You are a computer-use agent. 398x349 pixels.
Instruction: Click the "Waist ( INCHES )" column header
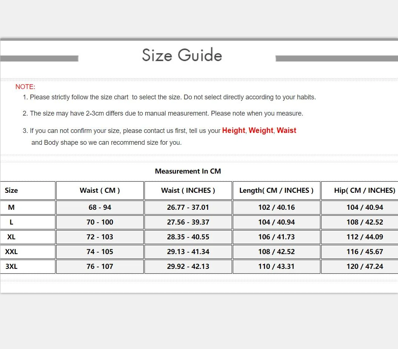tap(188, 191)
